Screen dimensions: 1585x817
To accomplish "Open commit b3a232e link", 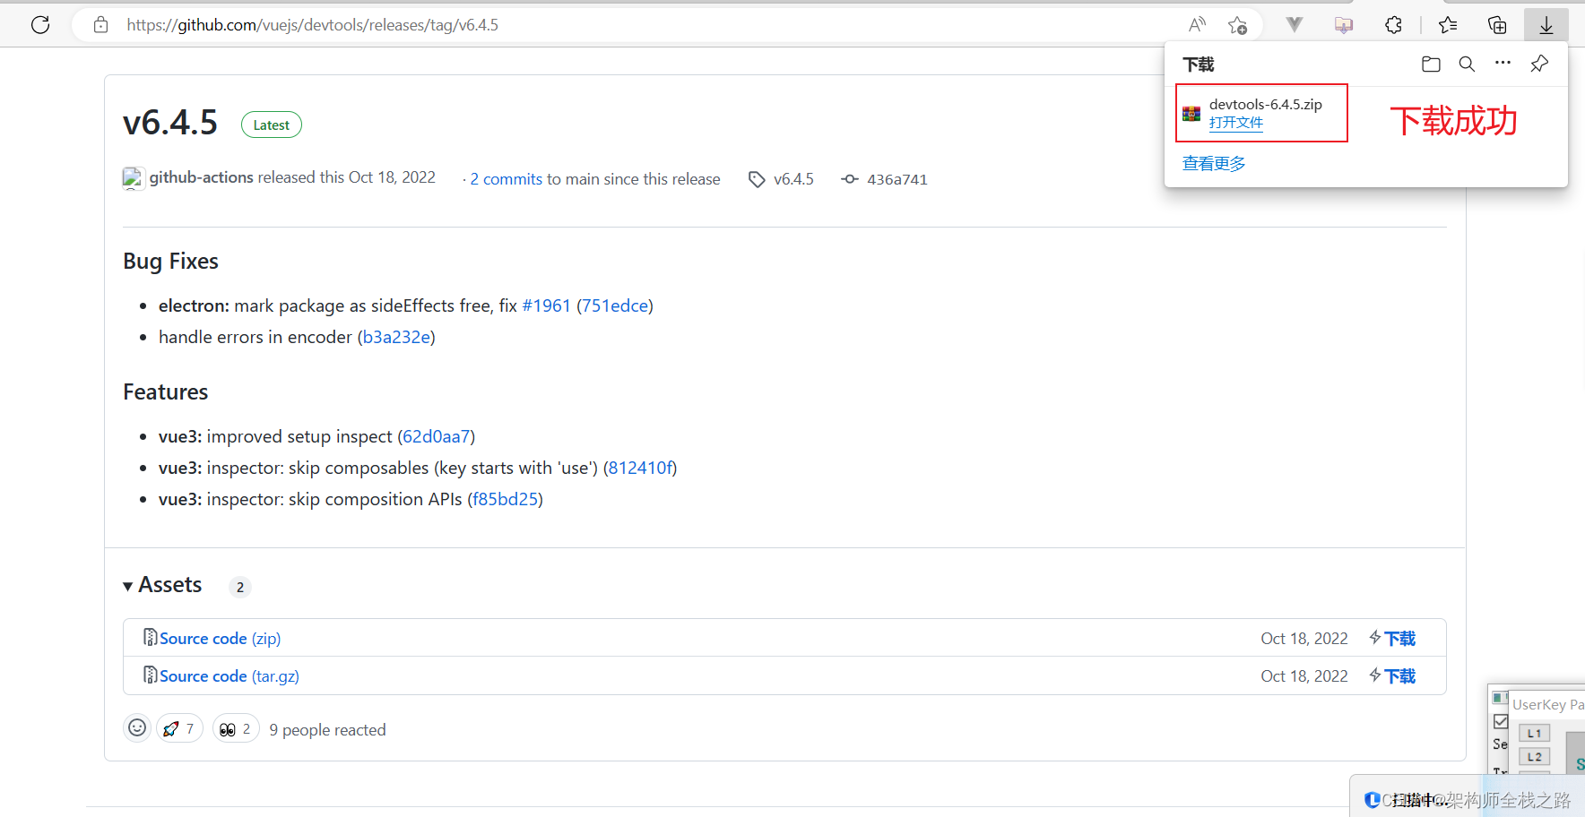I will (x=396, y=337).
